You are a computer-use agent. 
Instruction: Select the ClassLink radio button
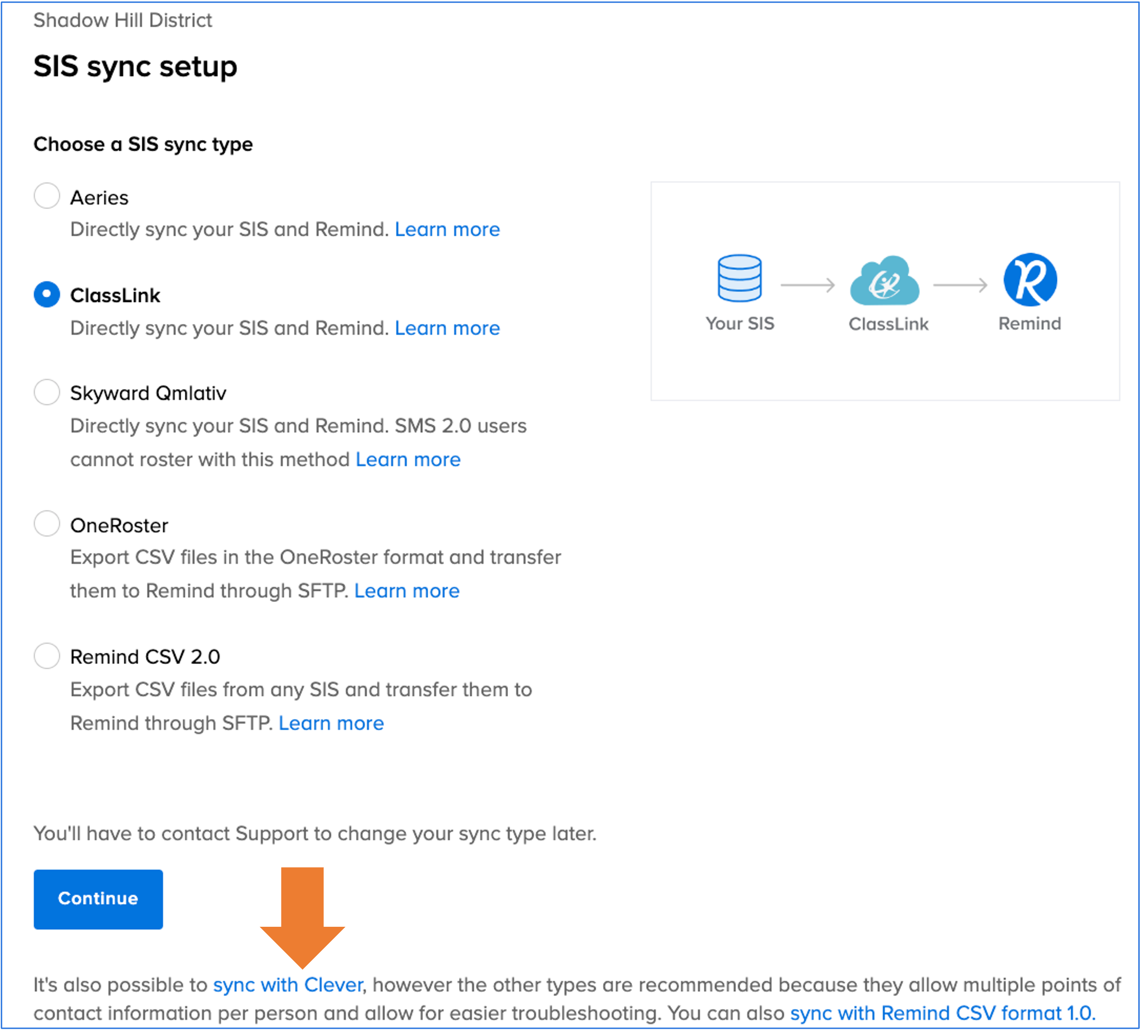47,295
